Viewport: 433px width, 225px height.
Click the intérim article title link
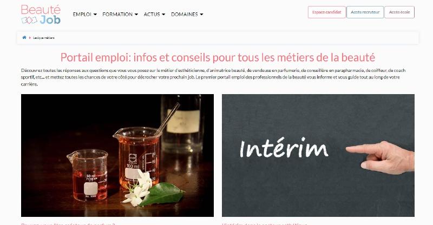[x=265, y=224]
